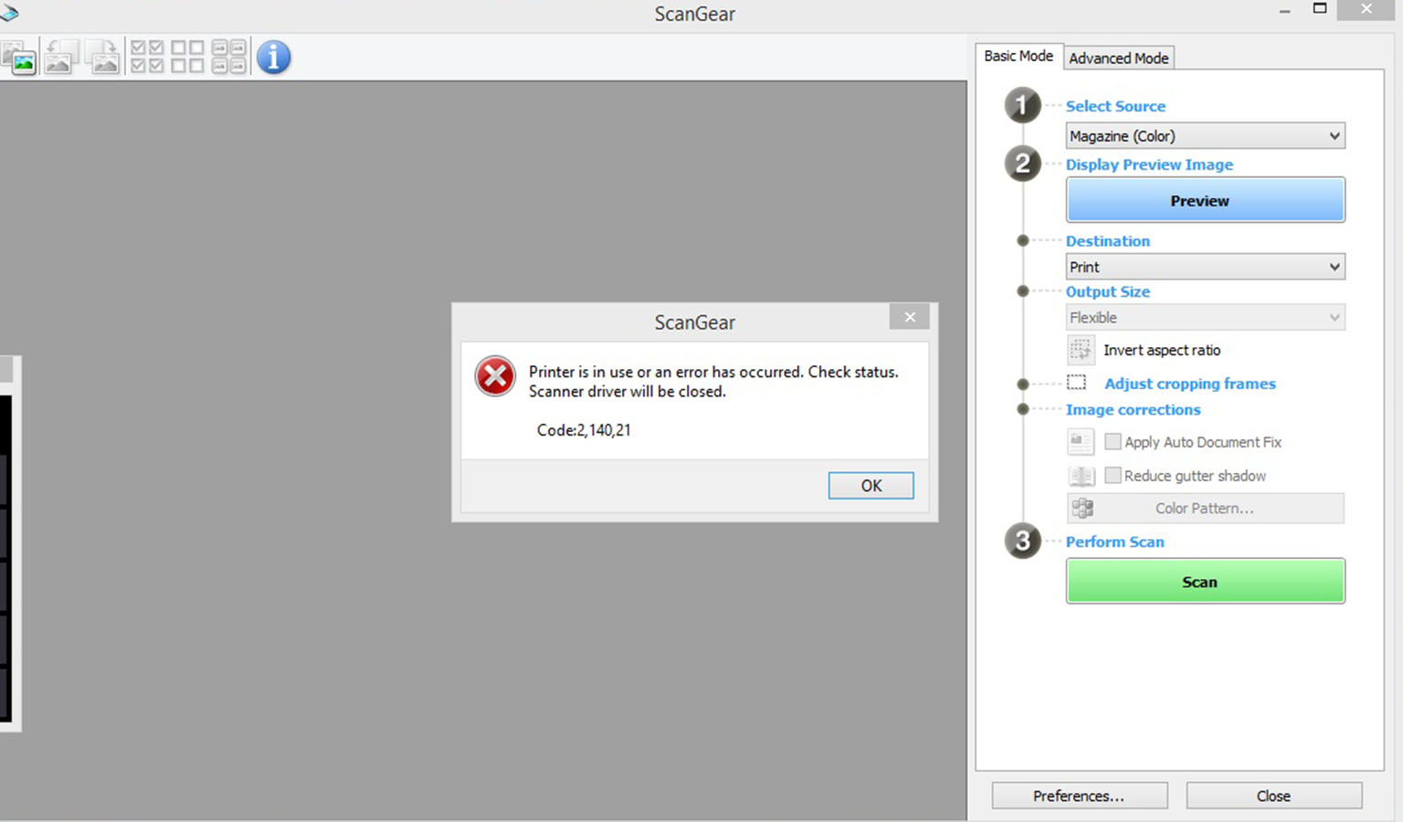Click the dotted cropping frame icon
The width and height of the screenshot is (1403, 822).
pyautogui.click(x=1077, y=383)
